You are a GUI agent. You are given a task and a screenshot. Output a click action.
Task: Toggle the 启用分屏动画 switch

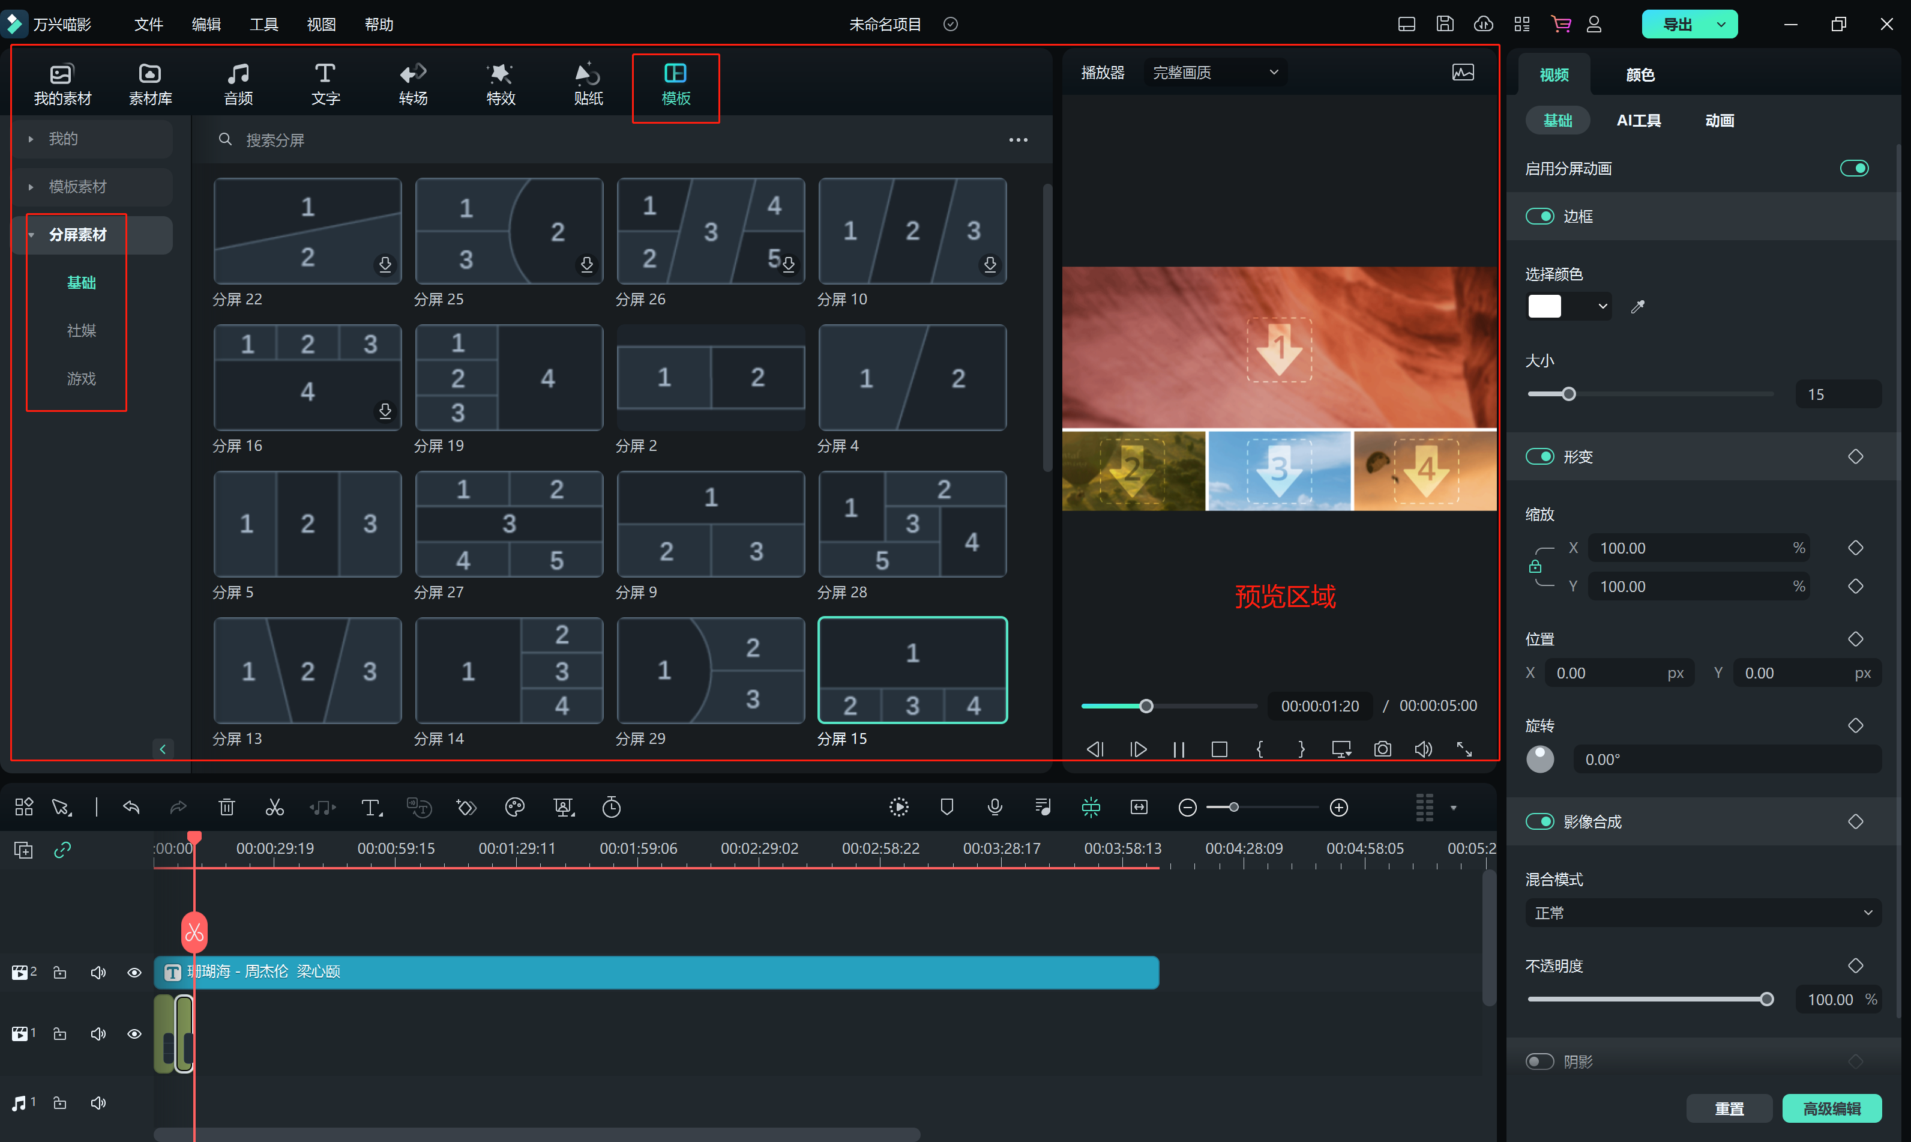tap(1854, 168)
